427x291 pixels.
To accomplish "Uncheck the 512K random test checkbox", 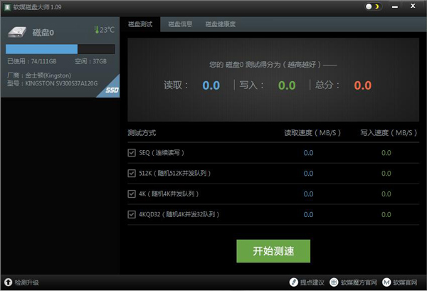I will coord(132,174).
